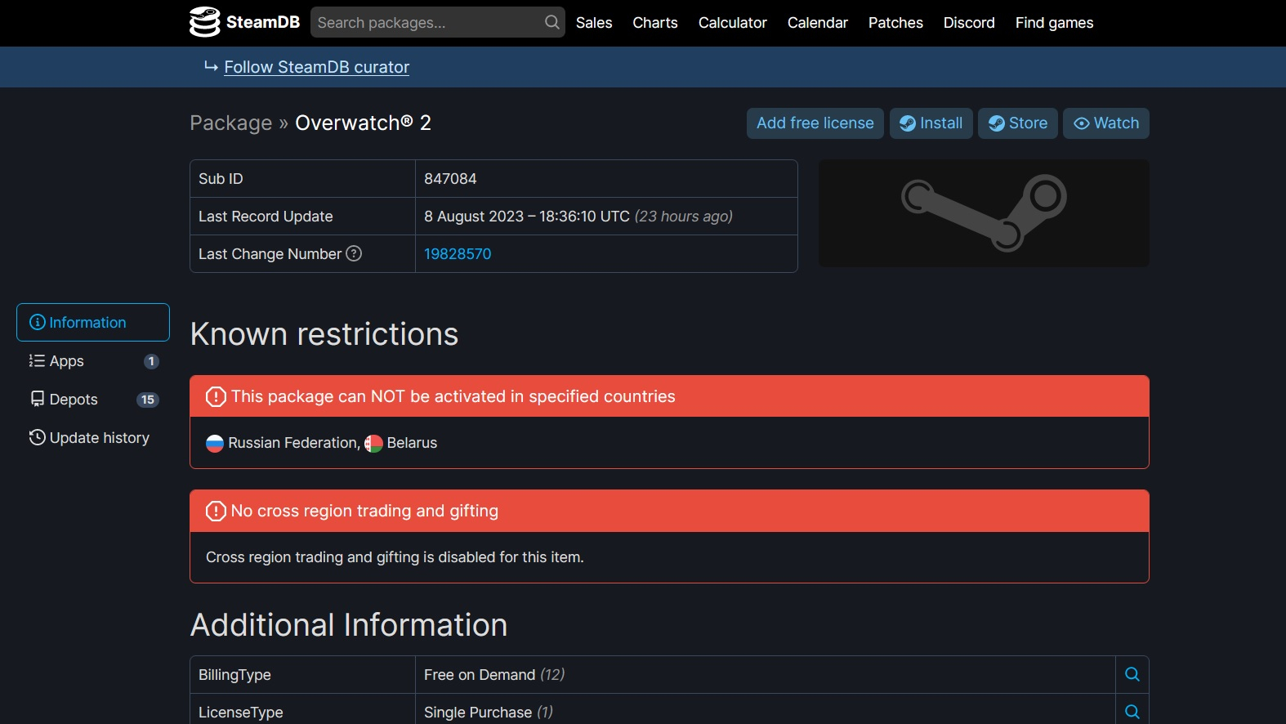This screenshot has width=1286, height=724.
Task: Open the Sales menu item
Action: click(594, 23)
